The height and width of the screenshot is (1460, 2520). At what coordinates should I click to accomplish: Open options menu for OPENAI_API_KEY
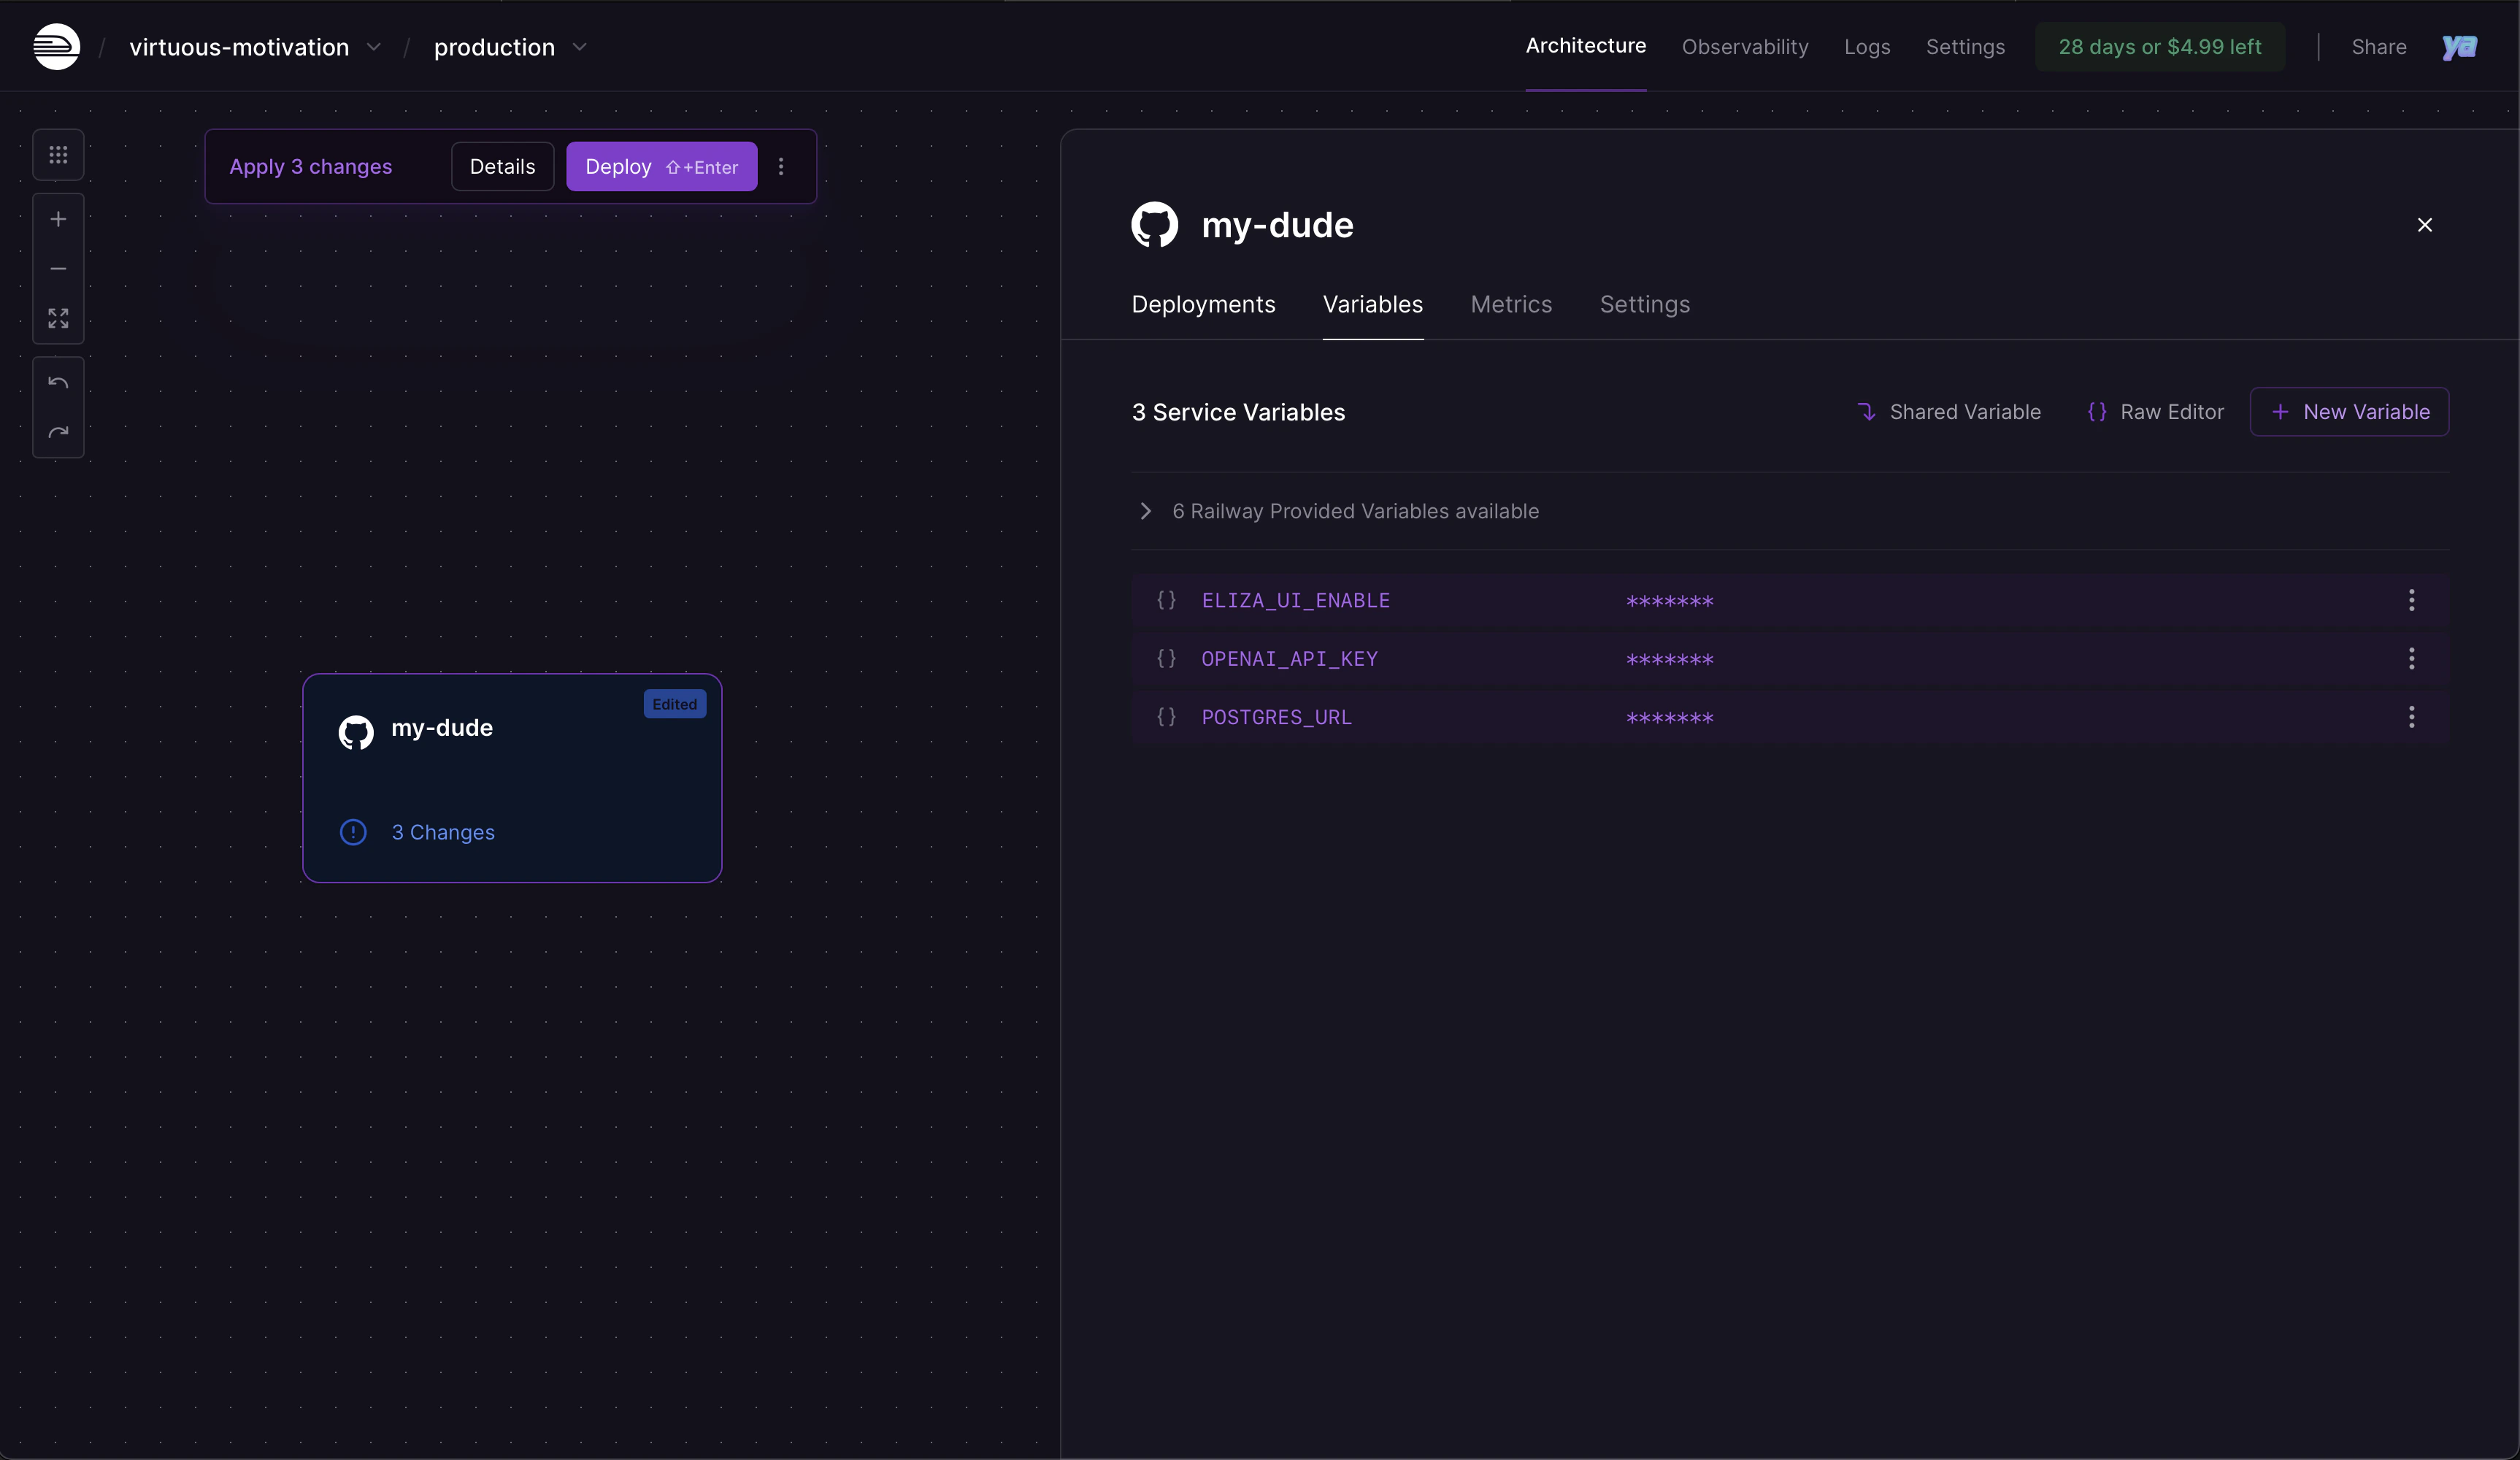[x=2411, y=659]
